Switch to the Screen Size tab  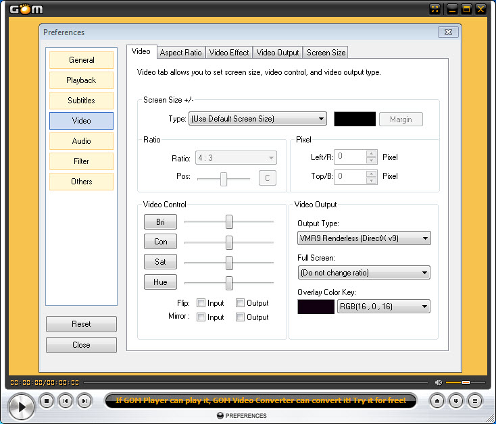point(326,53)
